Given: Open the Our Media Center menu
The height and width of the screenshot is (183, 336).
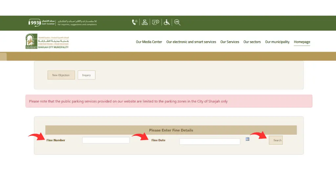Looking at the screenshot, I should 149,42.
